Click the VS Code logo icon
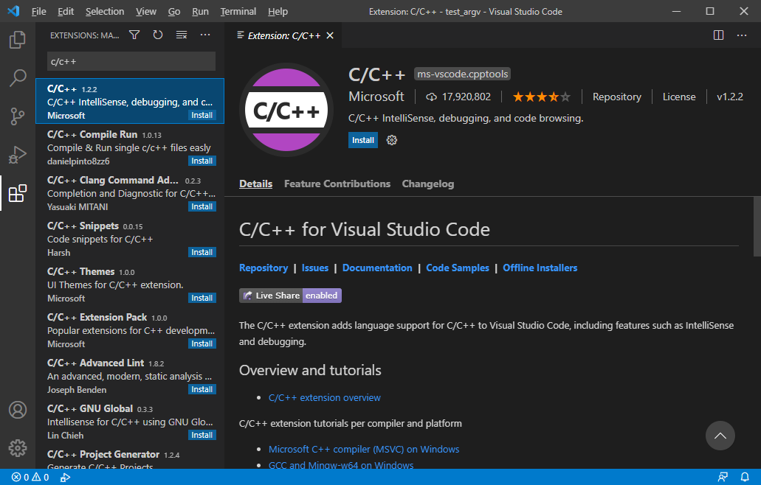761x485 pixels. tap(13, 11)
